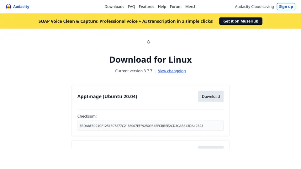
Task: Click the Checksum: label
Action: 87,116
